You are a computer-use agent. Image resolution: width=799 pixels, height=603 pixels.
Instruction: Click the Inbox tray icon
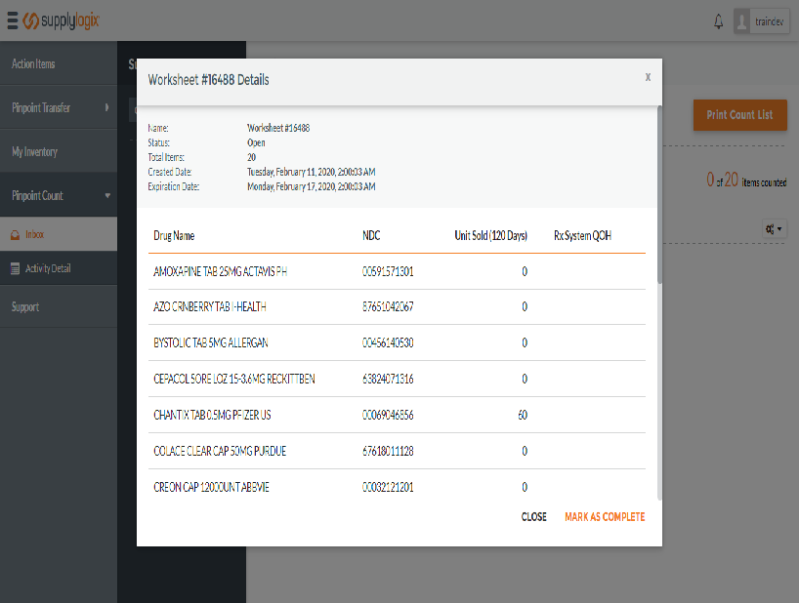click(15, 234)
